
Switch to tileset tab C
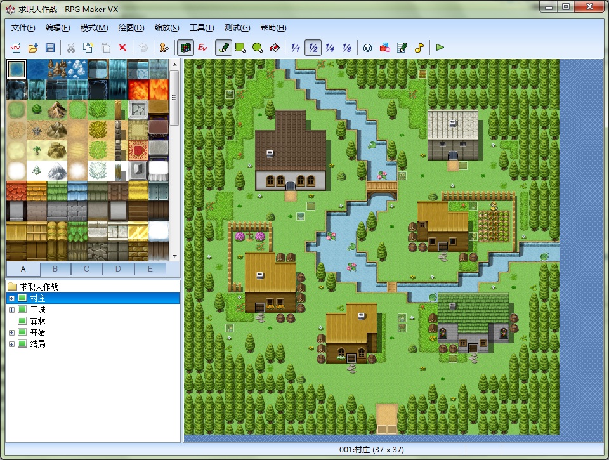(87, 269)
